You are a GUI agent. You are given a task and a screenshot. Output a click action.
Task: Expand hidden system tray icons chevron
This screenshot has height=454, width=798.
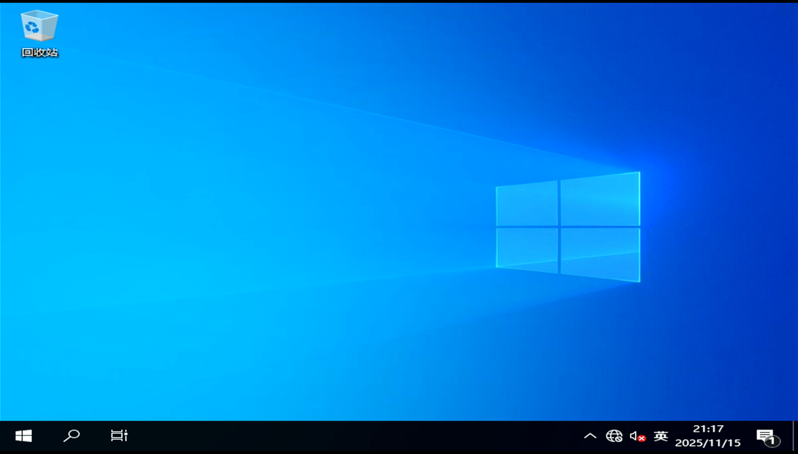tap(590, 436)
